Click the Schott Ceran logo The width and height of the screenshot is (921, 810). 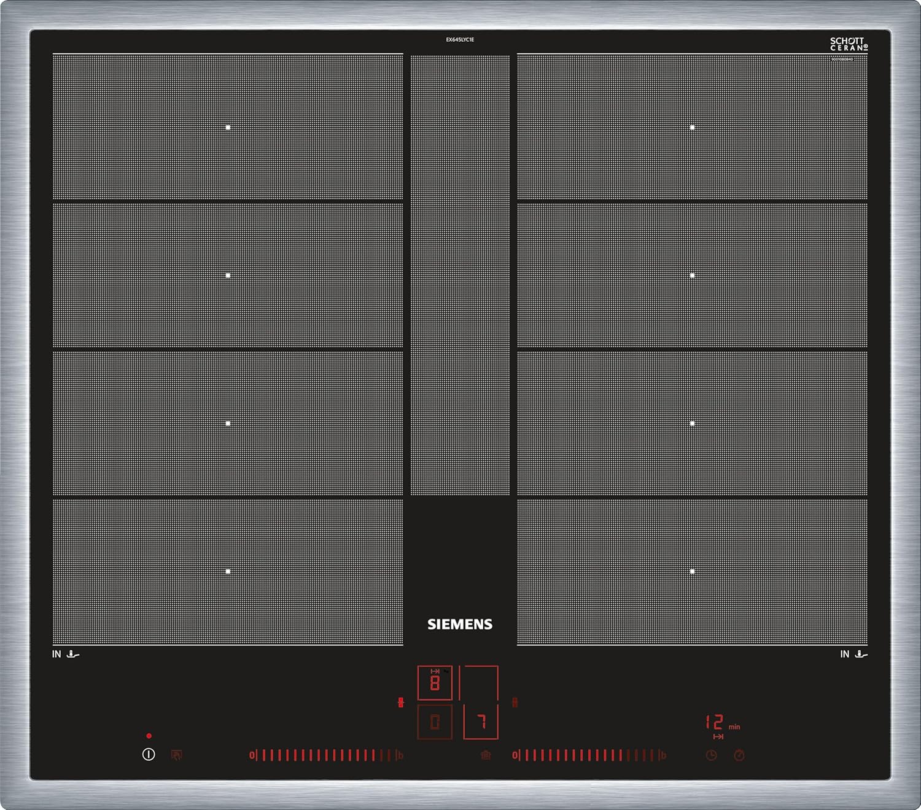(x=849, y=44)
